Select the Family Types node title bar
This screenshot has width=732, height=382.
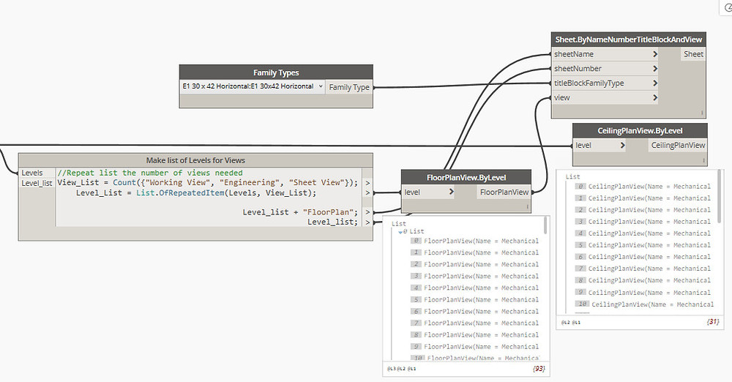pyautogui.click(x=276, y=72)
